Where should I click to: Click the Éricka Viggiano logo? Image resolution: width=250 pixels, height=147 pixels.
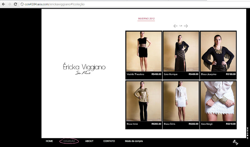pyautogui.click(x=84, y=68)
